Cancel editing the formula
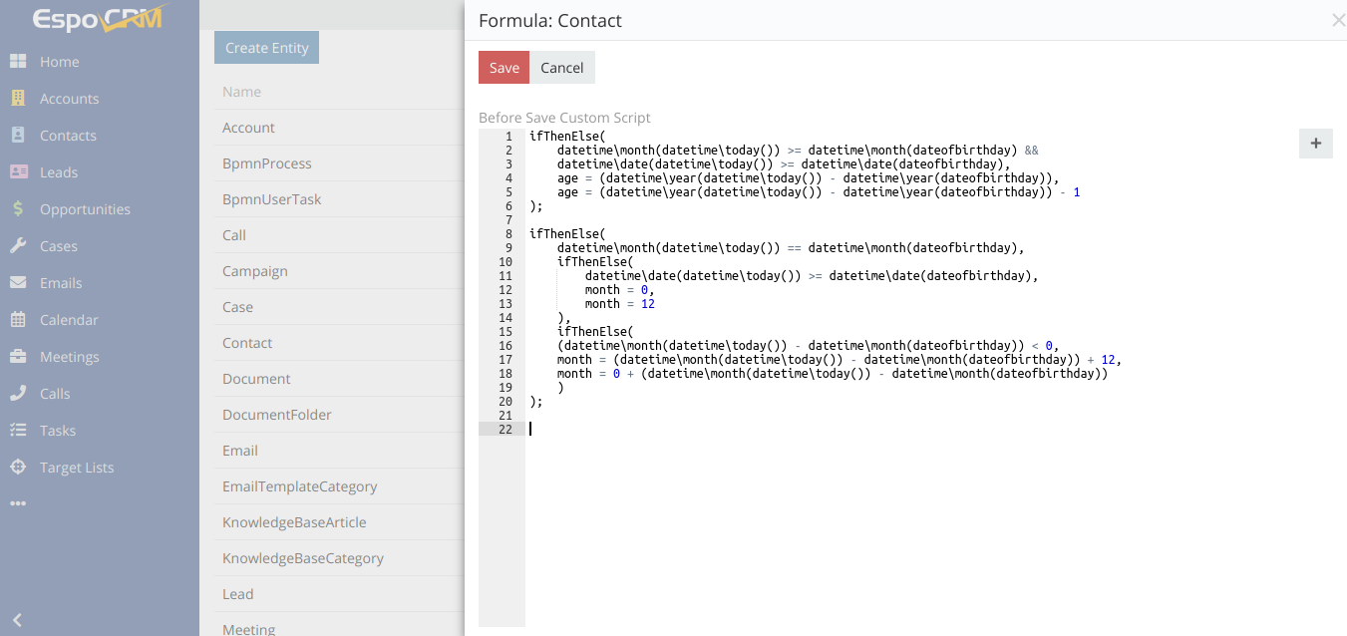The image size is (1347, 636). [562, 68]
